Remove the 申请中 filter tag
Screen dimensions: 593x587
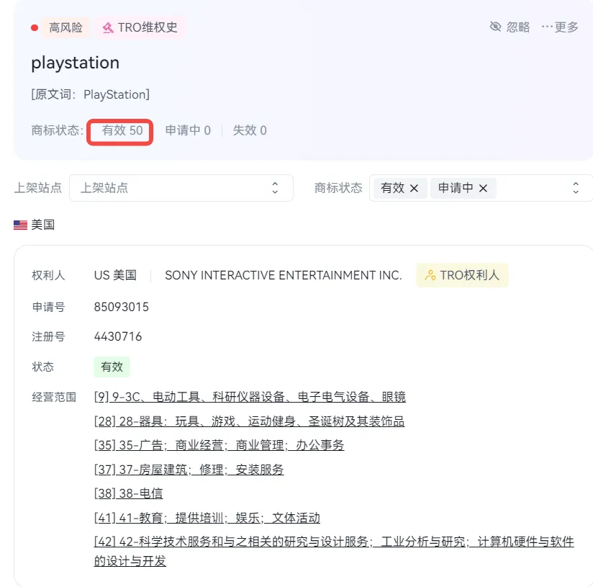coord(483,188)
